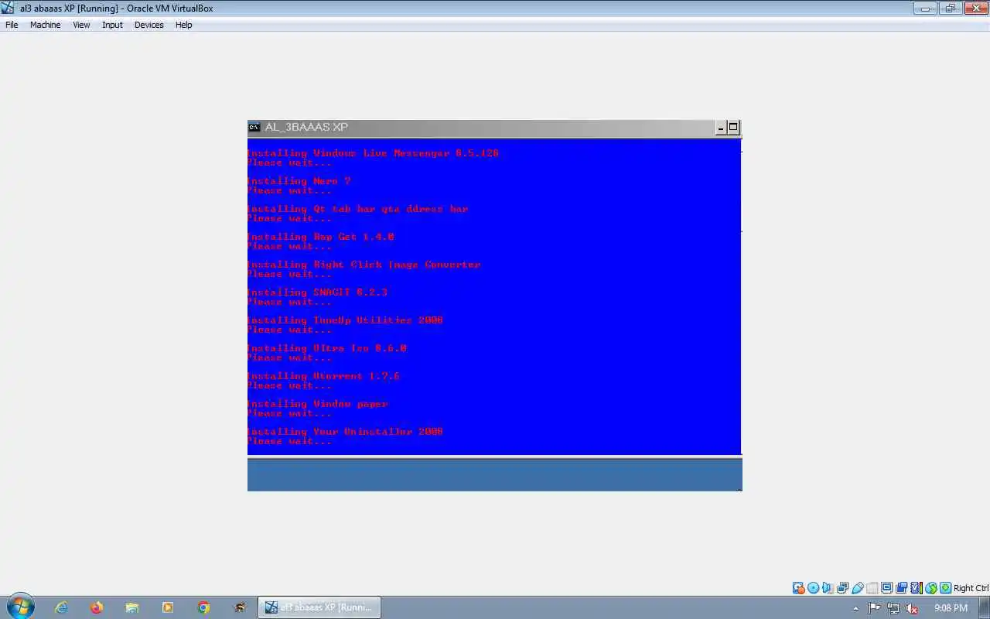Open the Devices menu
This screenshot has height=619, width=990.
[x=148, y=25]
